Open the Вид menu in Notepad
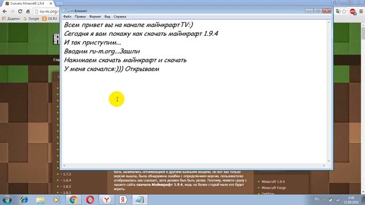This screenshot has height=205, width=365. (x=107, y=17)
